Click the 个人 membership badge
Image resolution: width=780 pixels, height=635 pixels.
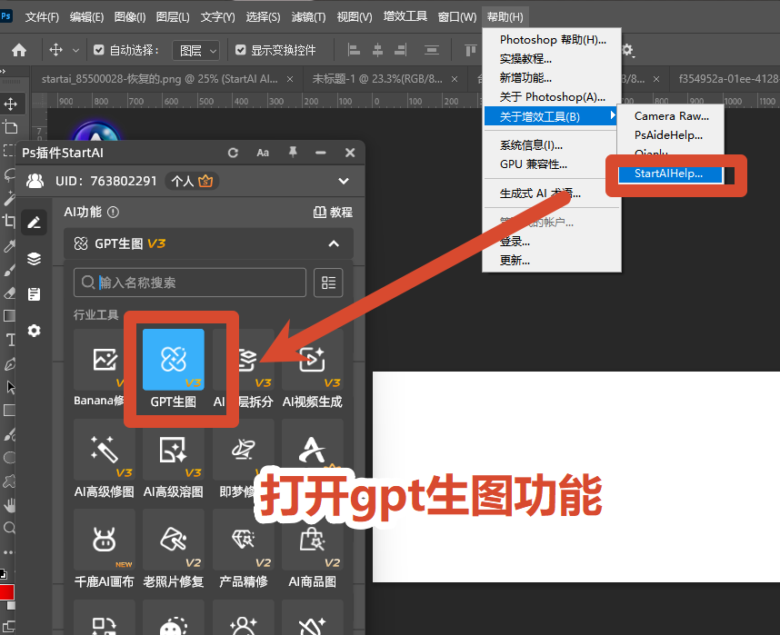pyautogui.click(x=192, y=181)
